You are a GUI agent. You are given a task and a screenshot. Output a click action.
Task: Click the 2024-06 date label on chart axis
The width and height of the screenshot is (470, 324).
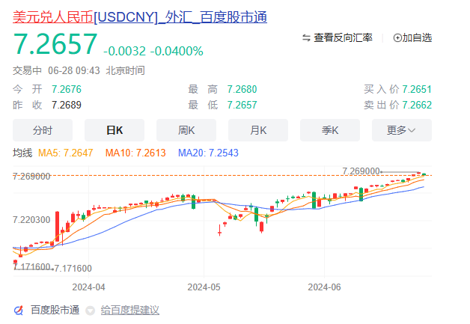[324, 287]
